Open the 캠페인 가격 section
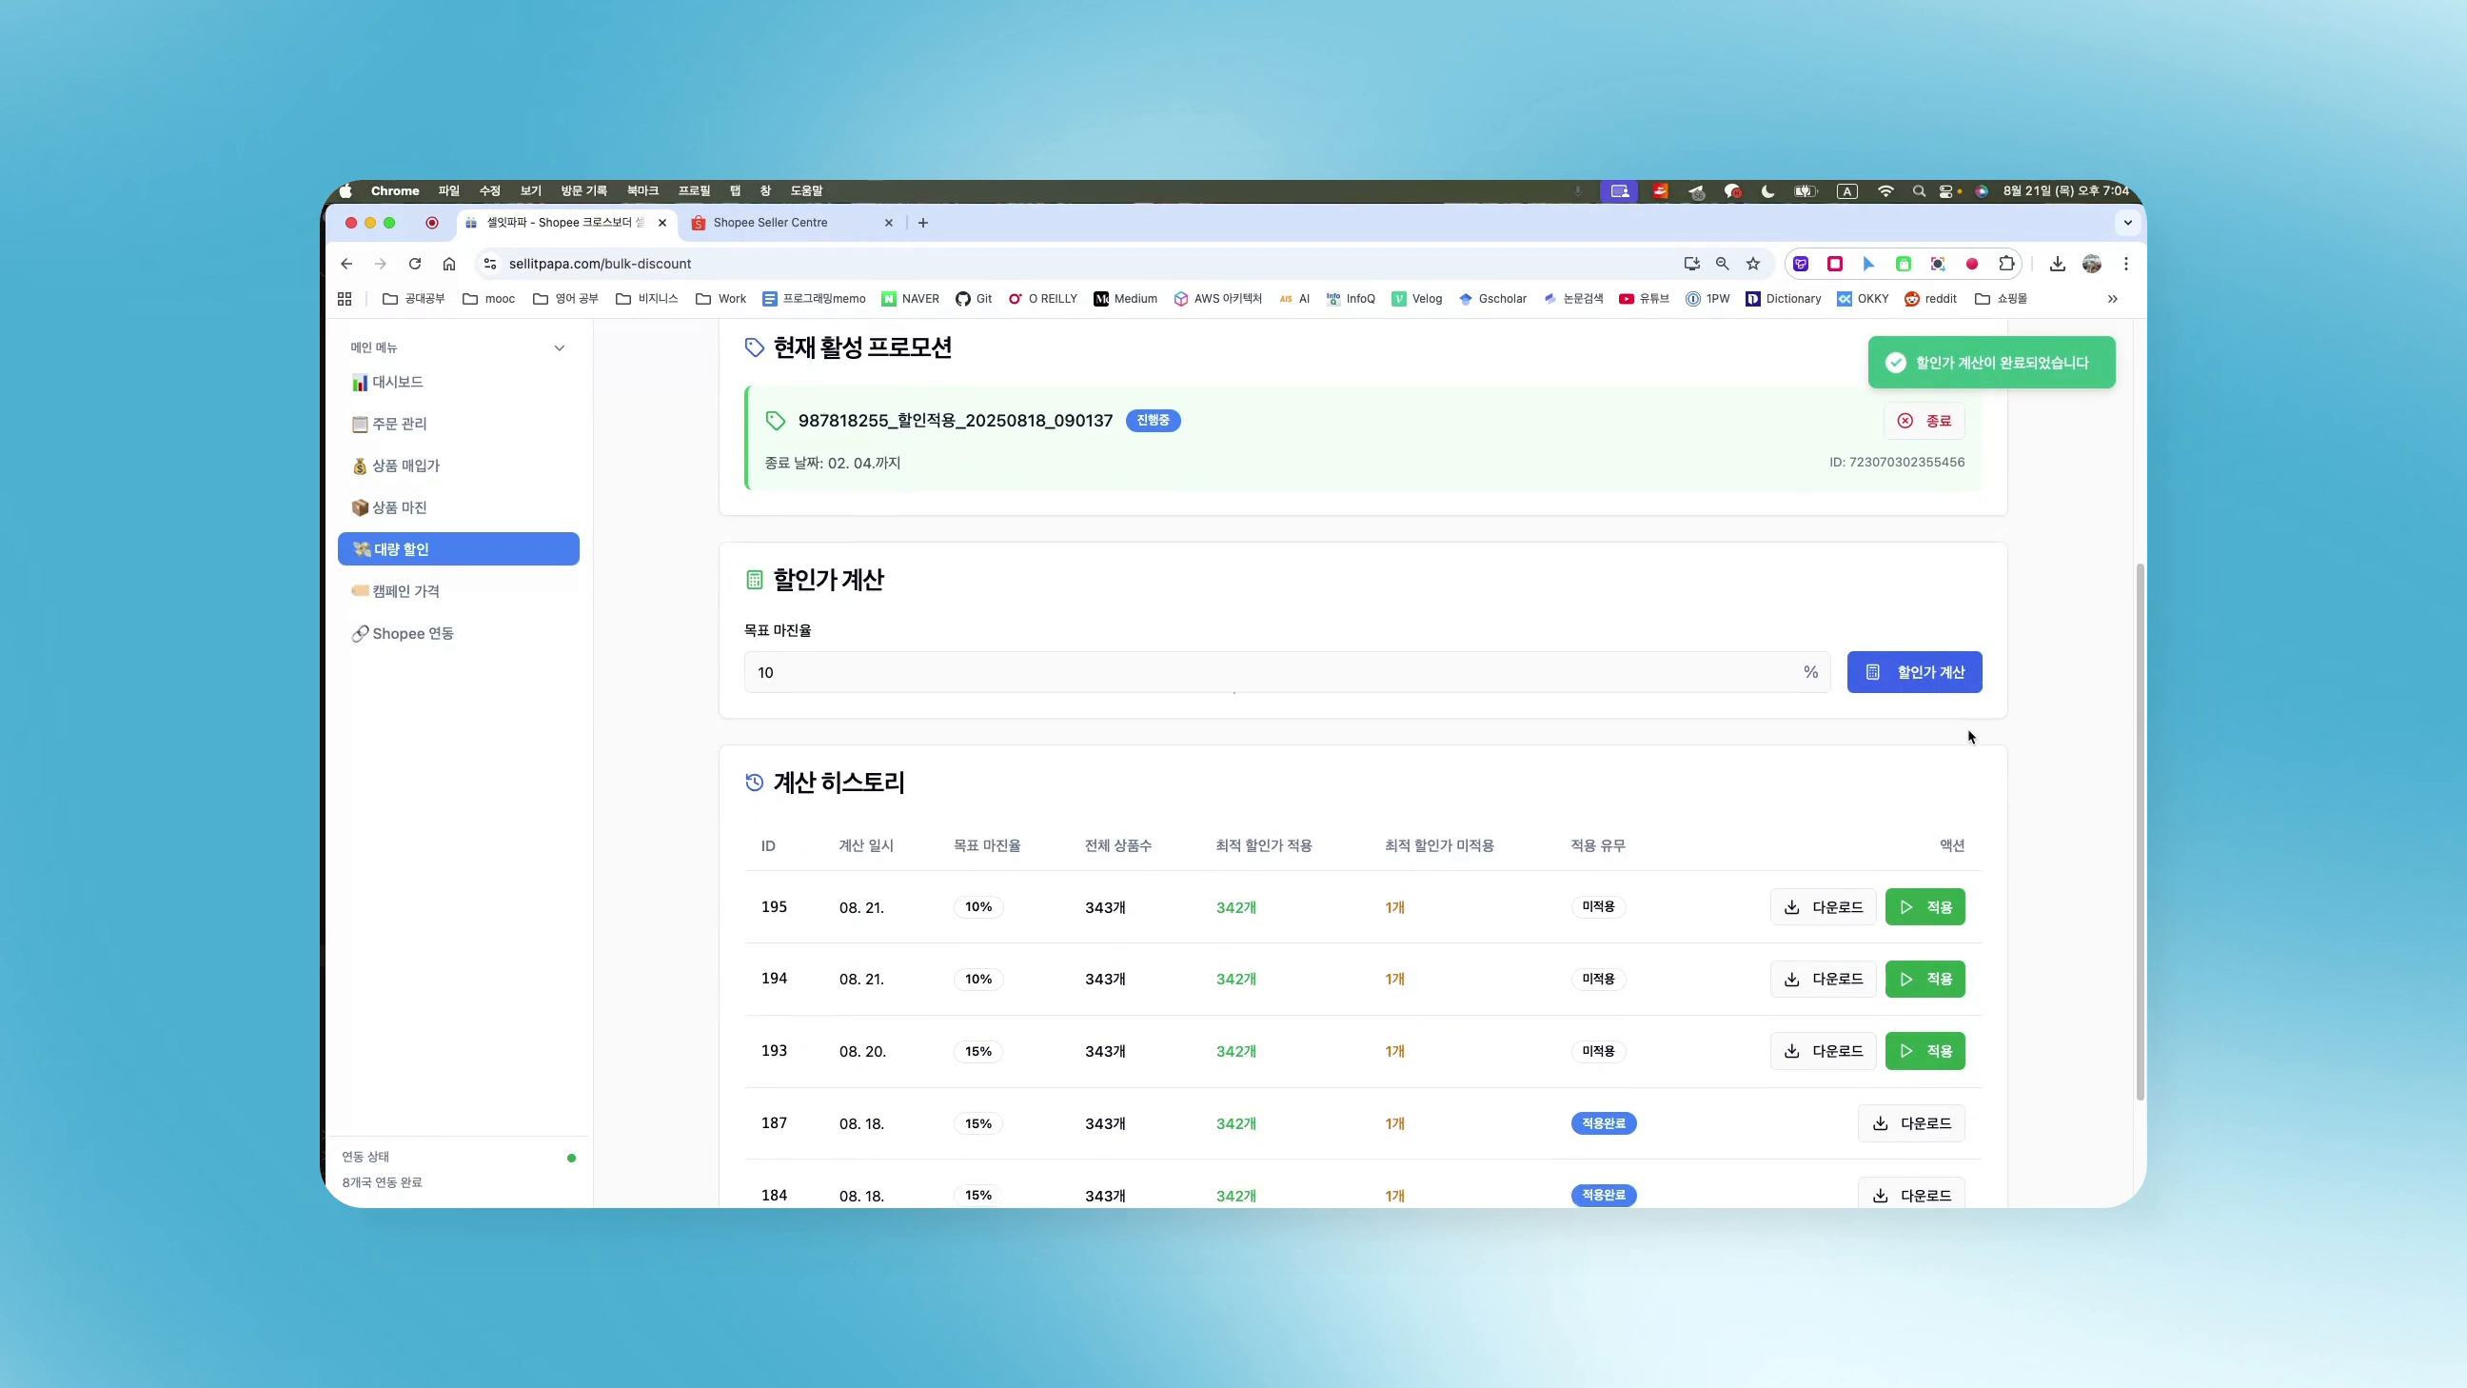This screenshot has height=1388, width=2467. pos(405,591)
